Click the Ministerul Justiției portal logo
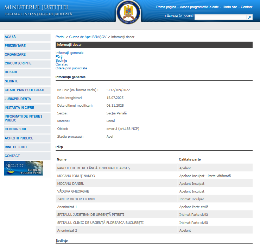This screenshot has width=260, height=245. (x=38, y=10)
